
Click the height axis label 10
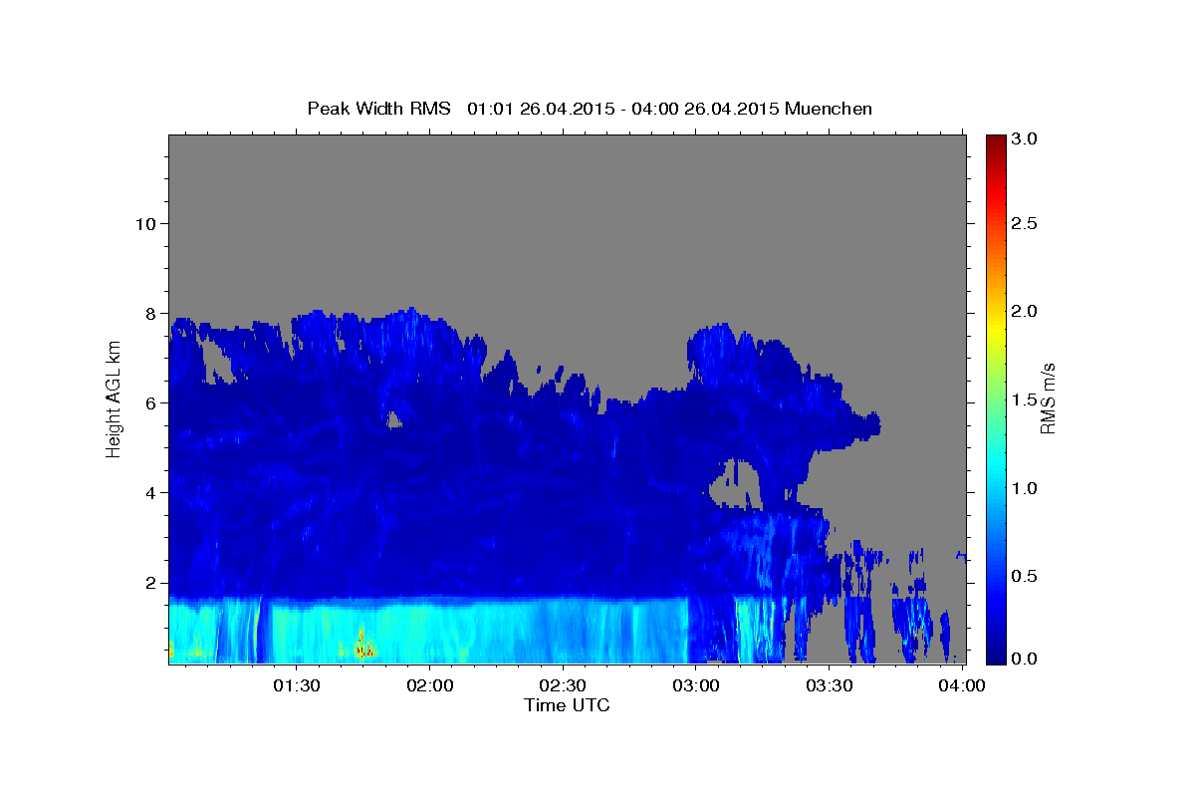[144, 223]
